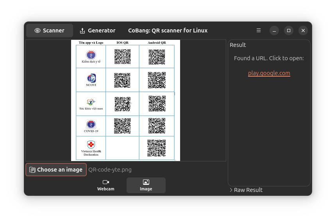This screenshot has width=336, height=222.
Task: Click the webcam camera icon
Action: 106,182
